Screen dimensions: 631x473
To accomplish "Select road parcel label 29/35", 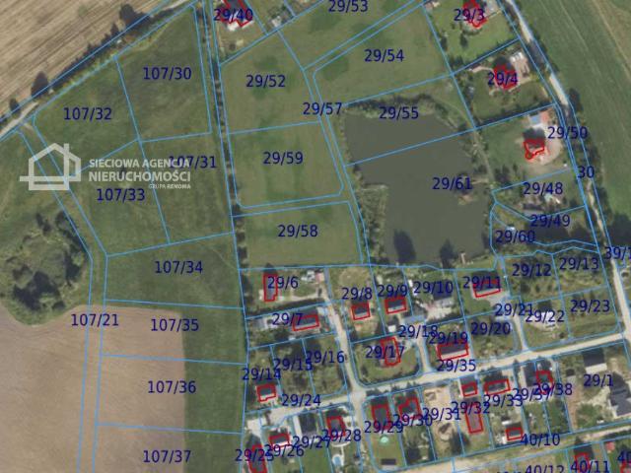I will click(456, 366).
